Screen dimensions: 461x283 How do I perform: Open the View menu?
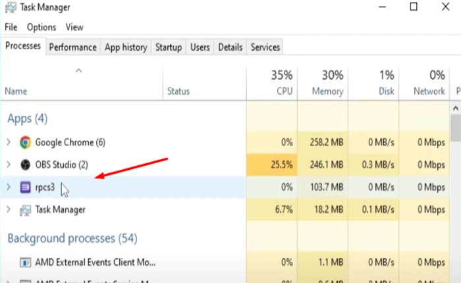[x=74, y=28]
